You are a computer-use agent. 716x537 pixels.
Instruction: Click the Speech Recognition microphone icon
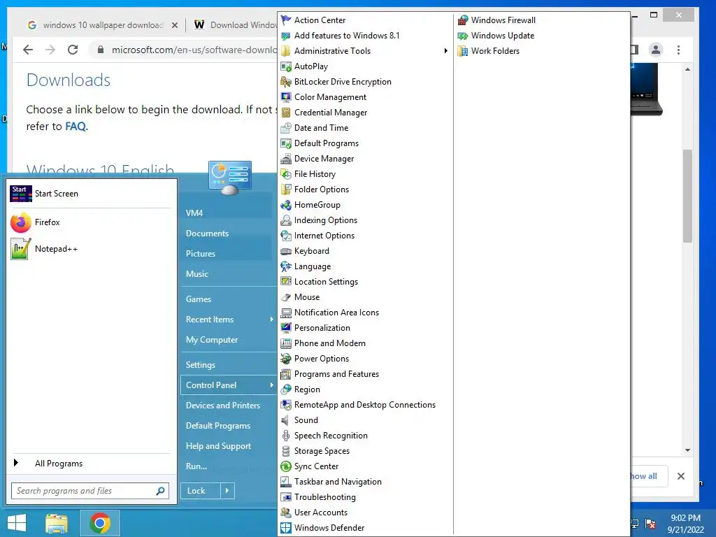click(286, 436)
